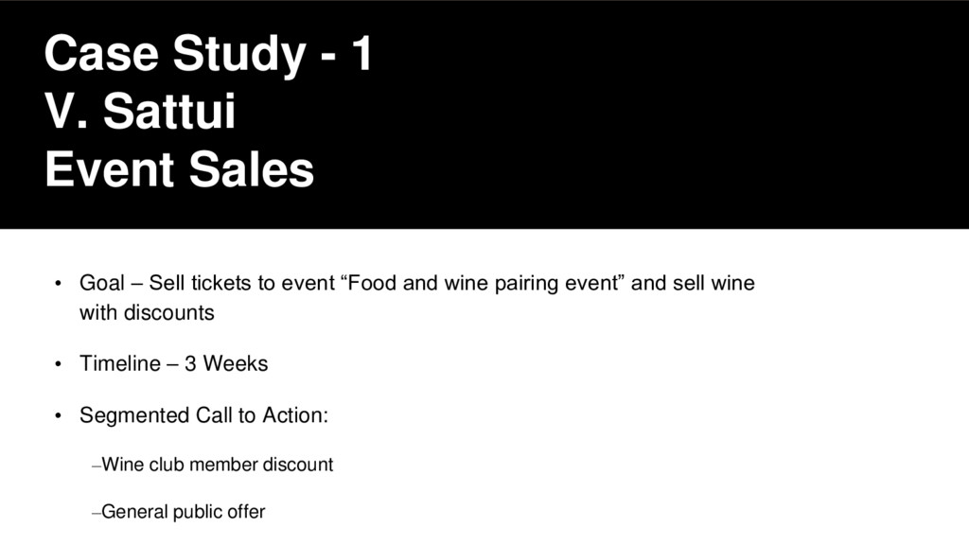Select the "V. Sattui" heading line

coord(140,112)
